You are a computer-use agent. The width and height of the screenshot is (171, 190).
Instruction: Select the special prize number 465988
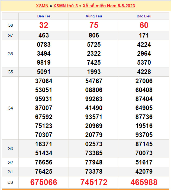(x=144, y=182)
